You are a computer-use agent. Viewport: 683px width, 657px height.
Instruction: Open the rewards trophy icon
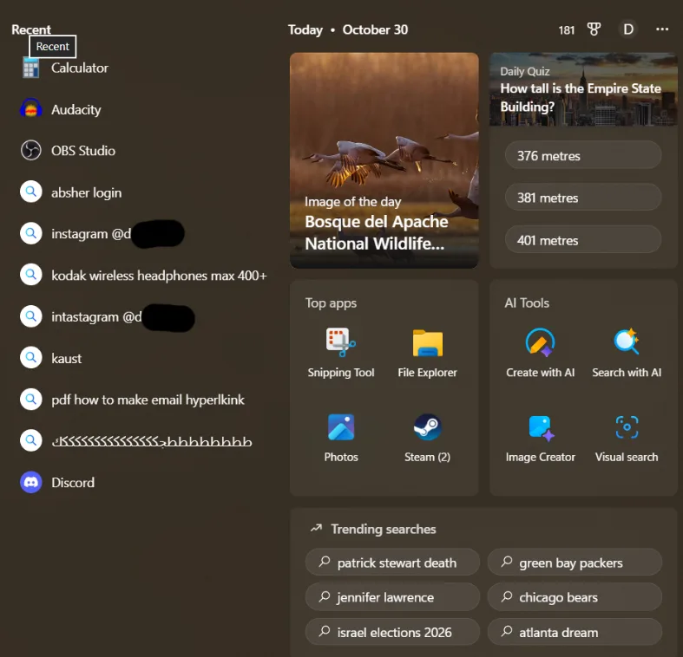tap(594, 29)
